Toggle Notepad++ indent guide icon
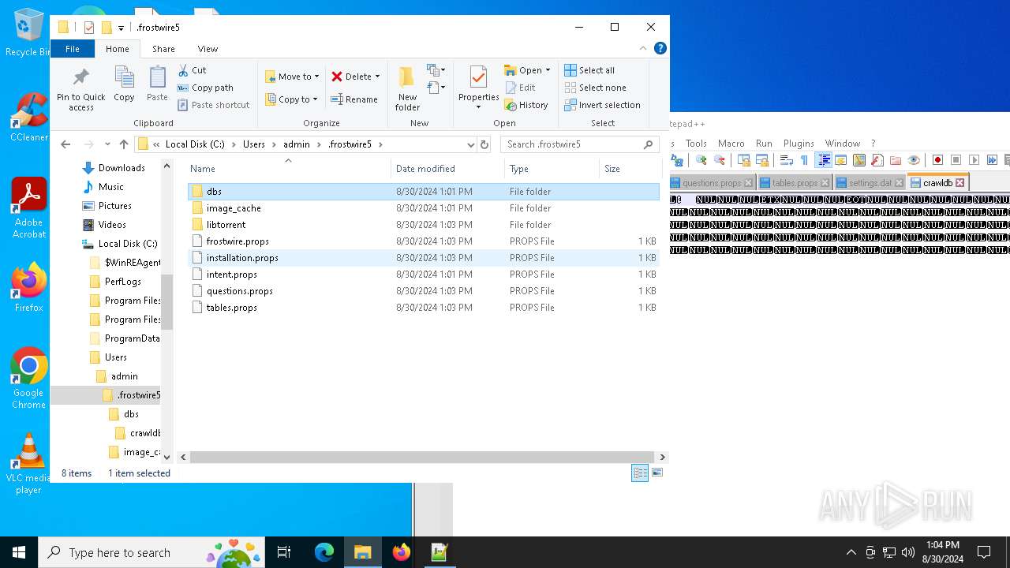 tap(823, 160)
